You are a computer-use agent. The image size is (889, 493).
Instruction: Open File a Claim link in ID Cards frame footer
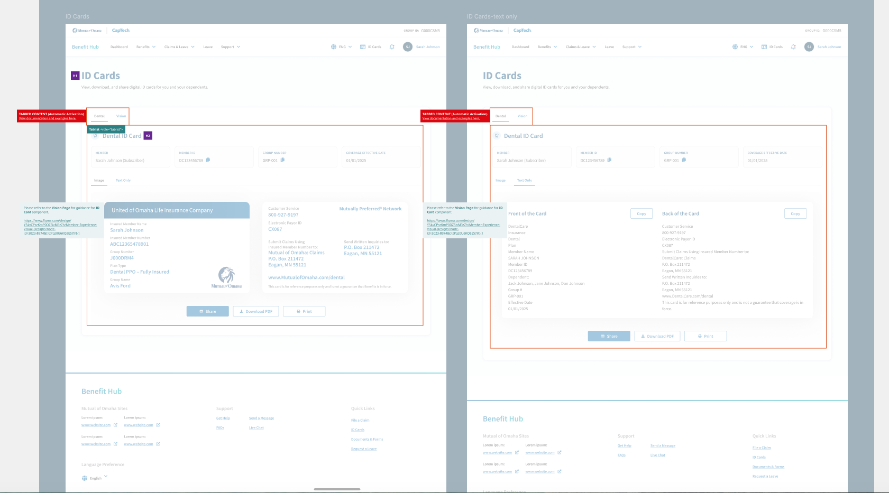360,420
